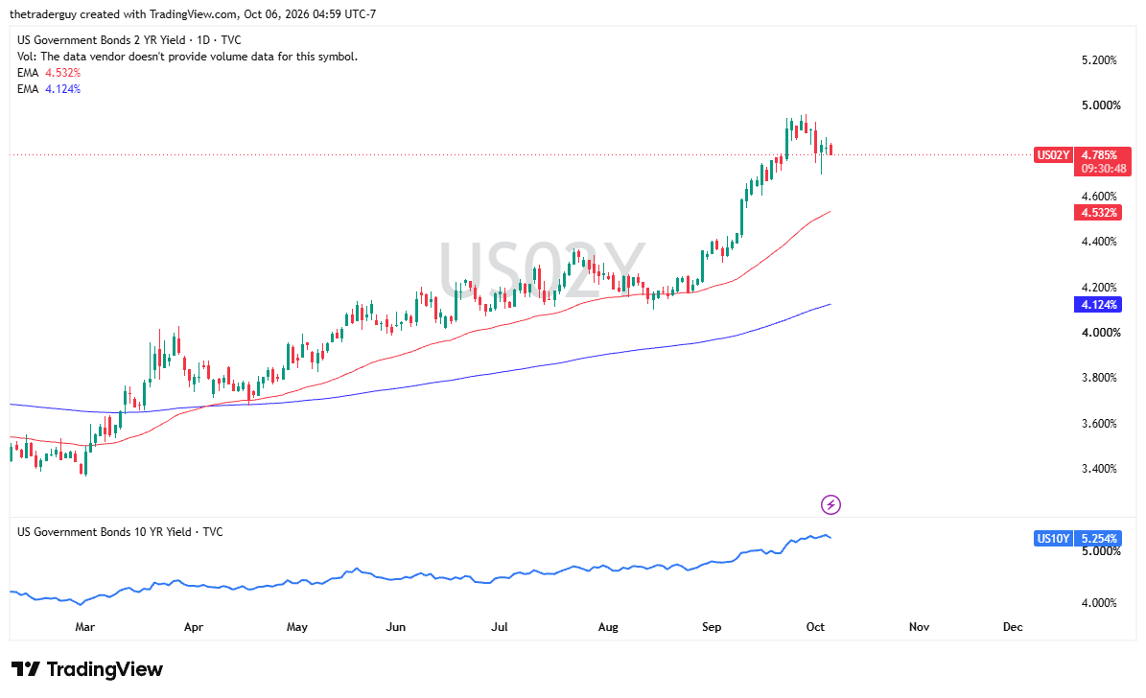Click the 3.600% price axis label
Image resolution: width=1146 pixels, height=698 pixels.
pyautogui.click(x=1099, y=423)
